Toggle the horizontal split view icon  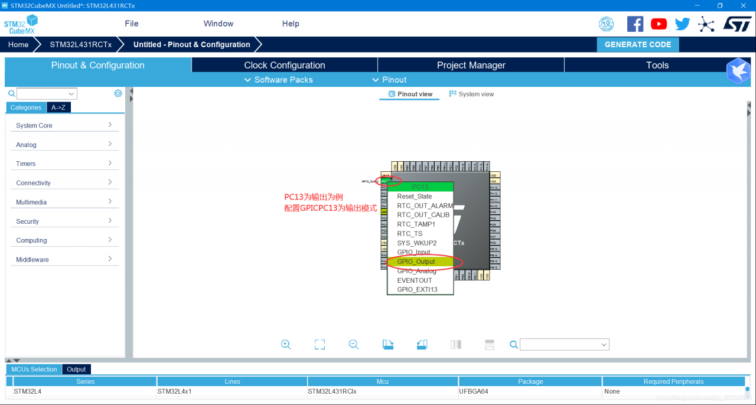[489, 344]
